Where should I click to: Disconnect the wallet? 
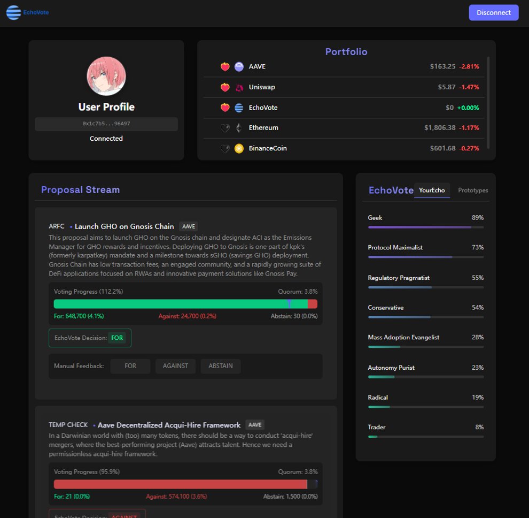coord(493,12)
